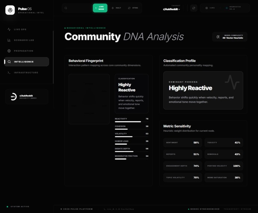This screenshot has height=213, width=258.
Task: Select the Intelligence menu item
Action: [x=26, y=62]
